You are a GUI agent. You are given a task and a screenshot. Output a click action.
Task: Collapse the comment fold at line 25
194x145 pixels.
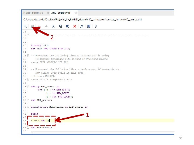point(28,55)
